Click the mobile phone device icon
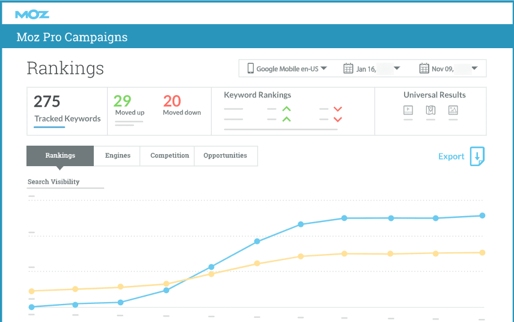The image size is (514, 322). (x=251, y=68)
